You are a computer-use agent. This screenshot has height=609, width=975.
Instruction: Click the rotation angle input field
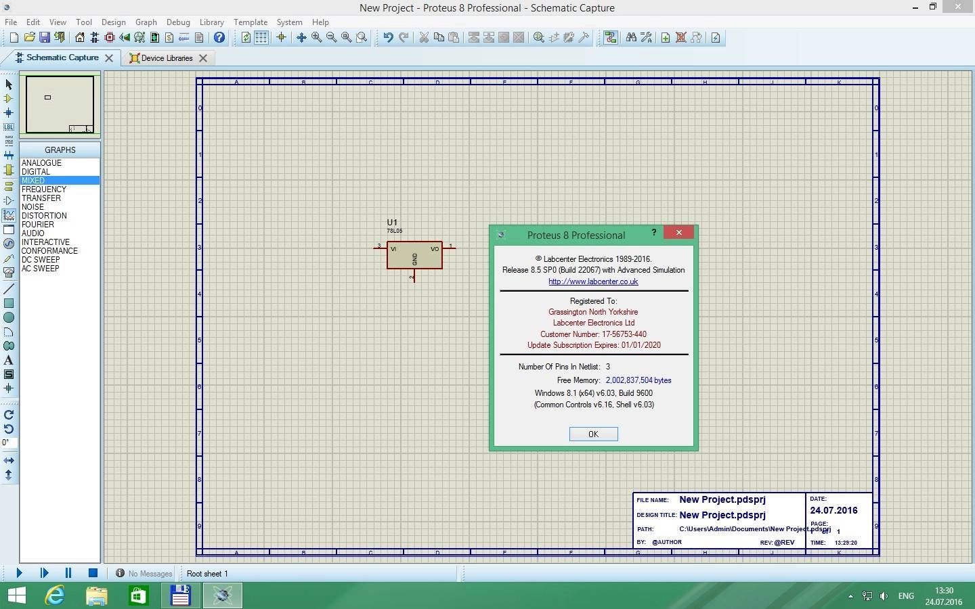[x=9, y=443]
